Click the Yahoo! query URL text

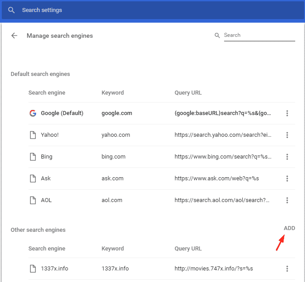[x=223, y=135]
